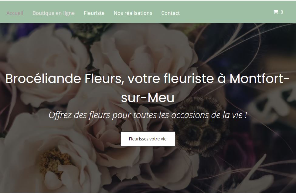296x194 pixels.
Task: Click the Fleurissez votre vie button
Action: [x=148, y=139]
